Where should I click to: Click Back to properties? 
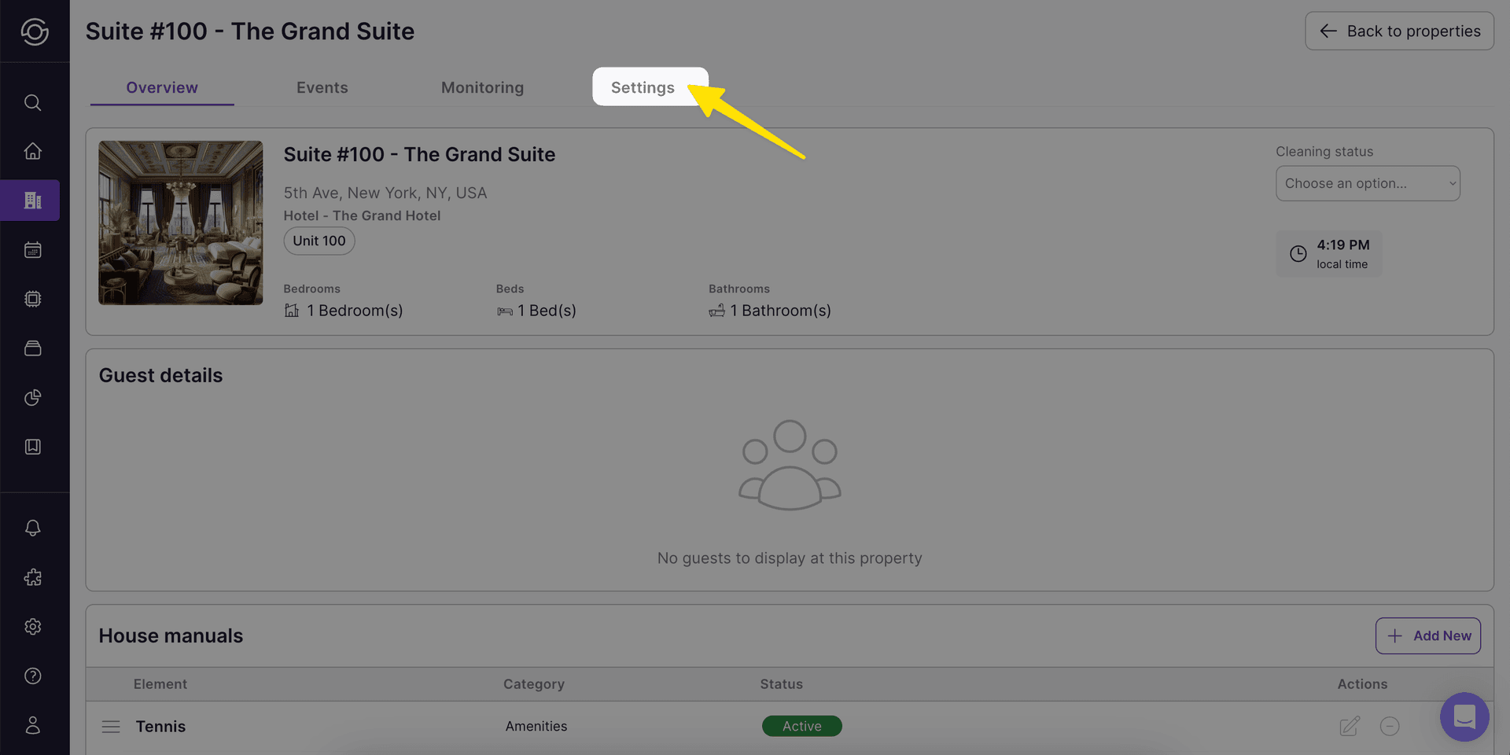tap(1399, 31)
